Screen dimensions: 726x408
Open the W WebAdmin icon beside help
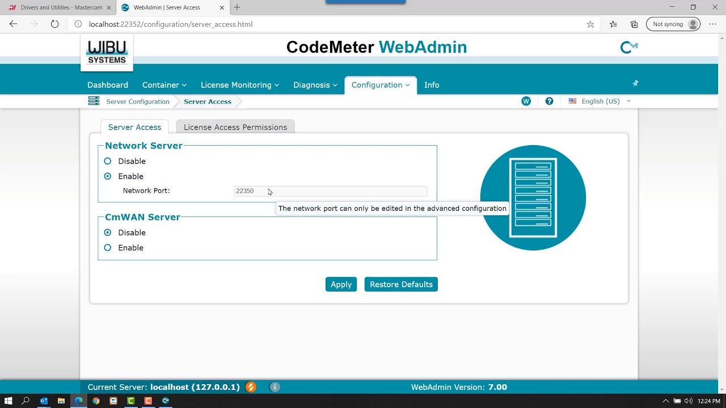[526, 101]
